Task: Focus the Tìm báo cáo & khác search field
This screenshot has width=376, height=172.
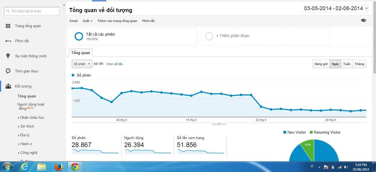Action: coord(32,11)
